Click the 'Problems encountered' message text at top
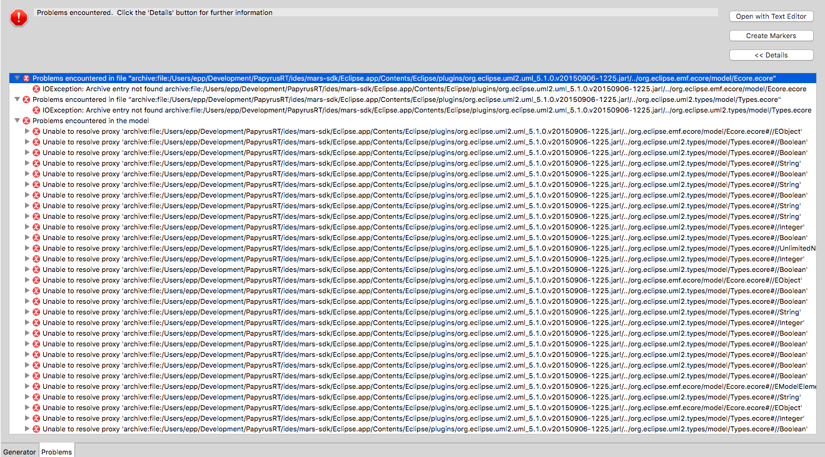This screenshot has height=457, width=825. click(x=154, y=13)
